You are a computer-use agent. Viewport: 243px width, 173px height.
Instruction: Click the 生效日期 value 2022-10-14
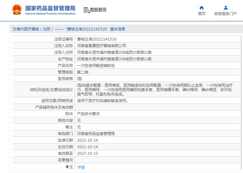[88, 147]
